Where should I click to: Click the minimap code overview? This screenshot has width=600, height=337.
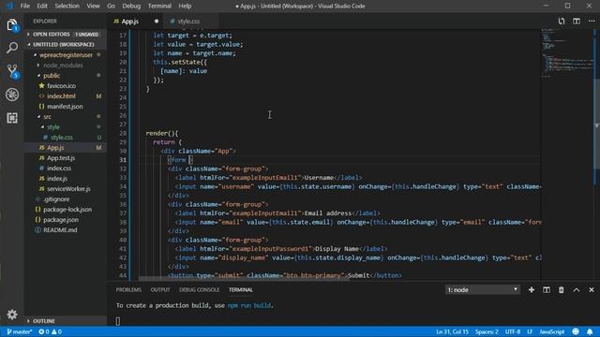point(567,53)
